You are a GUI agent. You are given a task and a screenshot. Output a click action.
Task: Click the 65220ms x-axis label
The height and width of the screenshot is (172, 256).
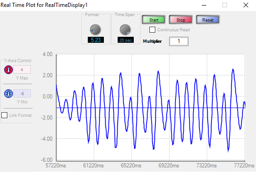pyautogui.click(x=131, y=166)
